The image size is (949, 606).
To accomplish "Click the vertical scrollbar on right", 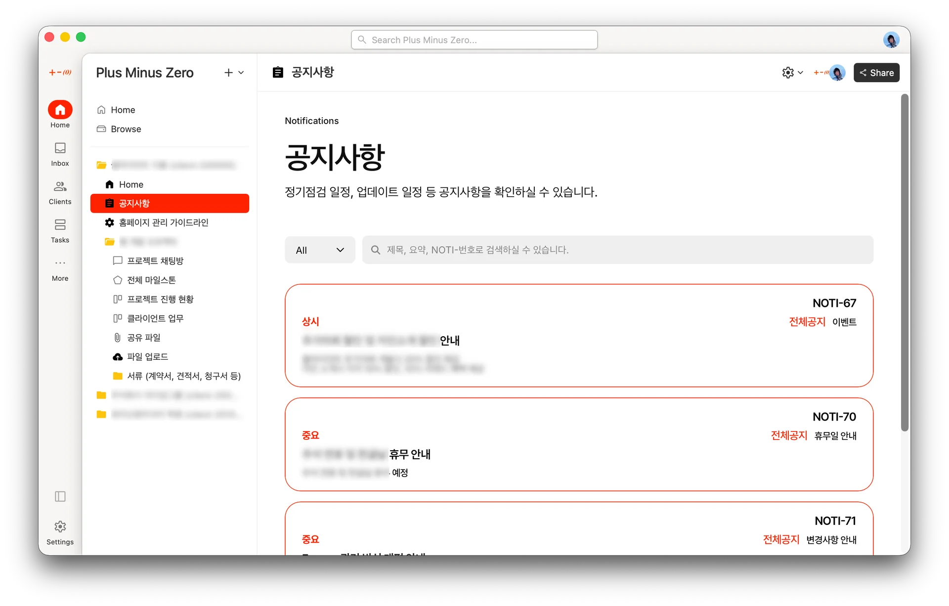I will click(x=904, y=262).
